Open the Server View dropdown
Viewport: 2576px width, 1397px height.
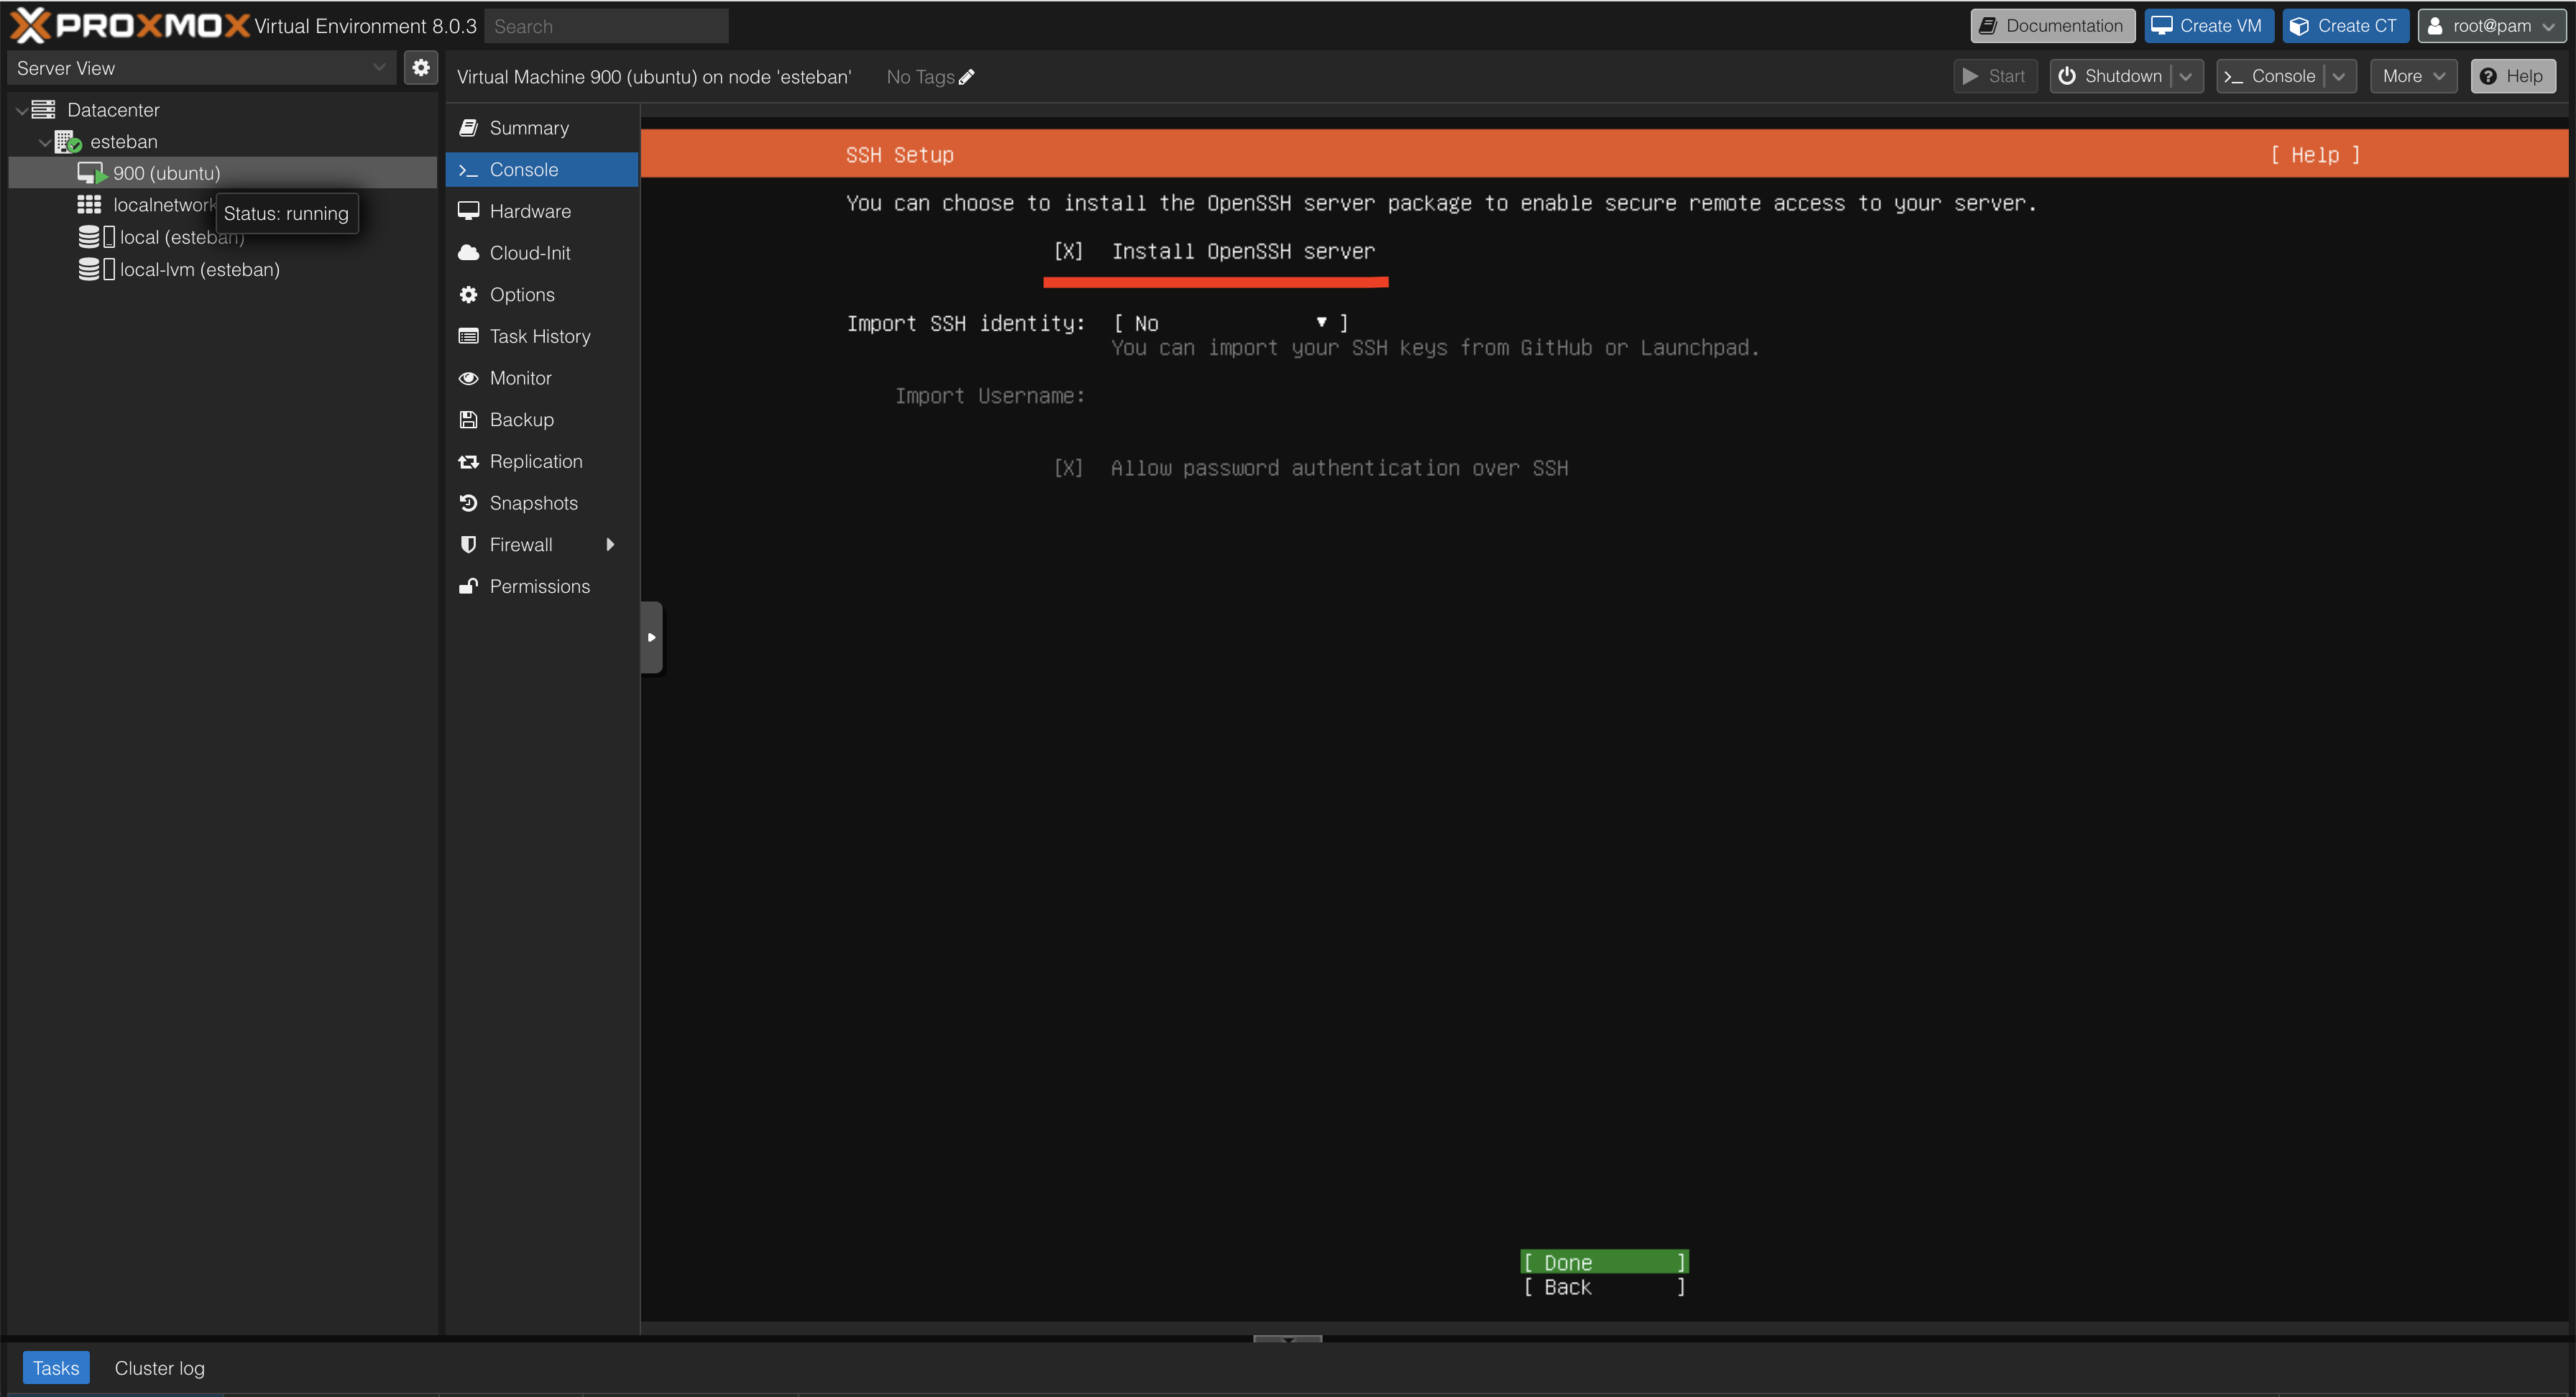[x=379, y=68]
